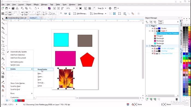Image resolution: width=191 pixels, height=107 pixels.
Task: Select the Interactive Fill tool
Action: pos(3,86)
